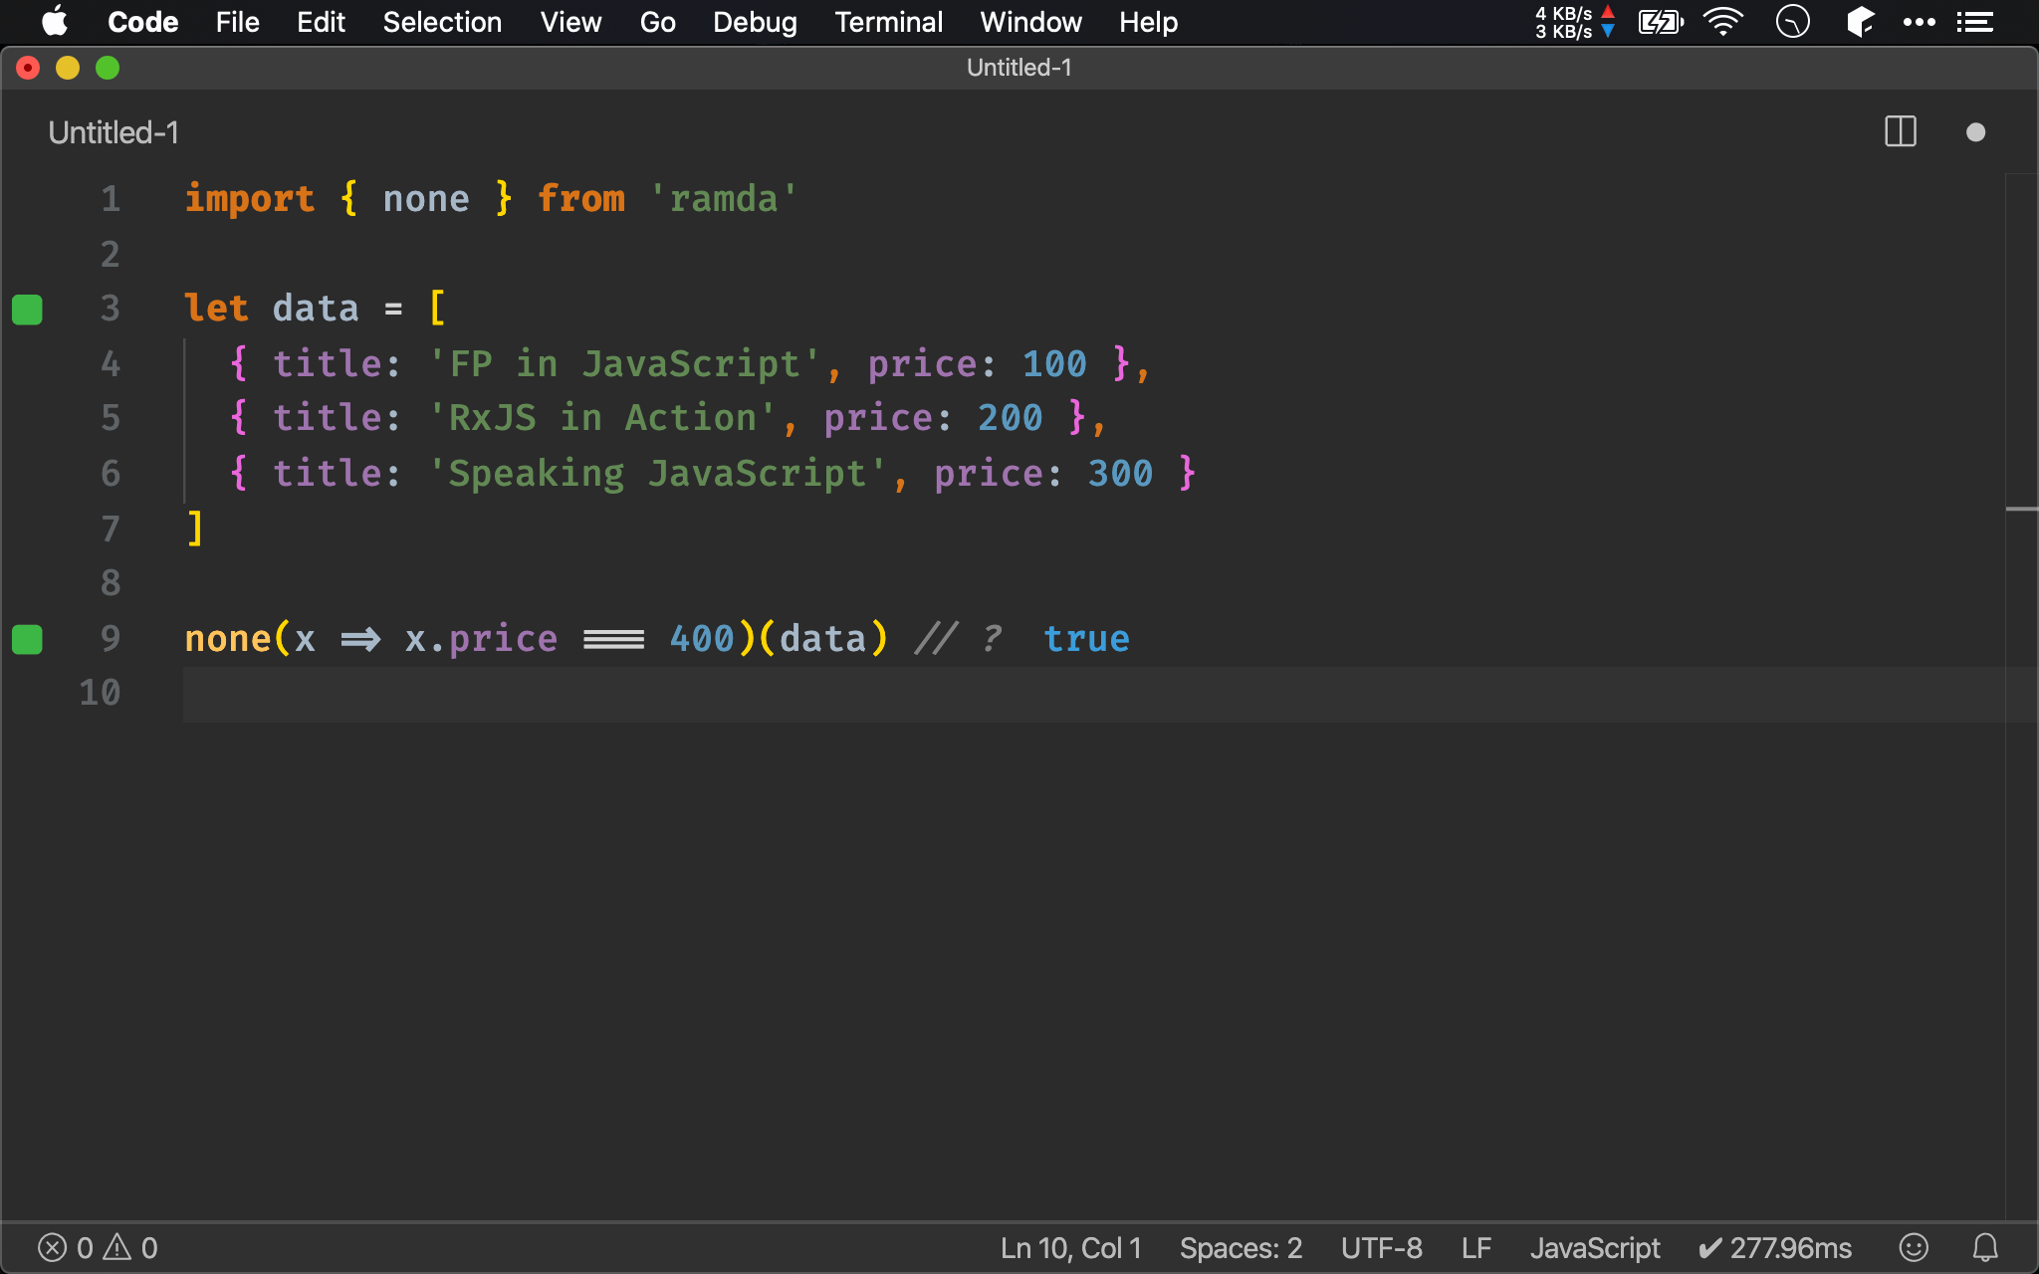Screen dimensions: 2039x1274
Task: Change indentation via 'Spaces: 2'
Action: point(1241,1248)
